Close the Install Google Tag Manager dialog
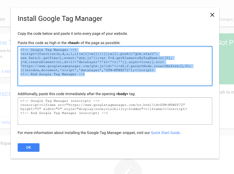 (x=212, y=15)
